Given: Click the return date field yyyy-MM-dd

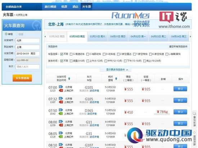Looking at the screenshot, I should pyautogui.click(x=27, y=60).
